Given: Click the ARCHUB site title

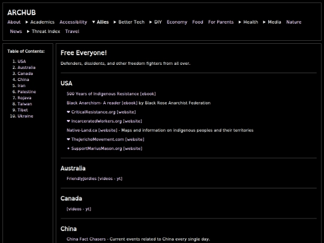Looking at the screenshot, I should click(x=22, y=13).
